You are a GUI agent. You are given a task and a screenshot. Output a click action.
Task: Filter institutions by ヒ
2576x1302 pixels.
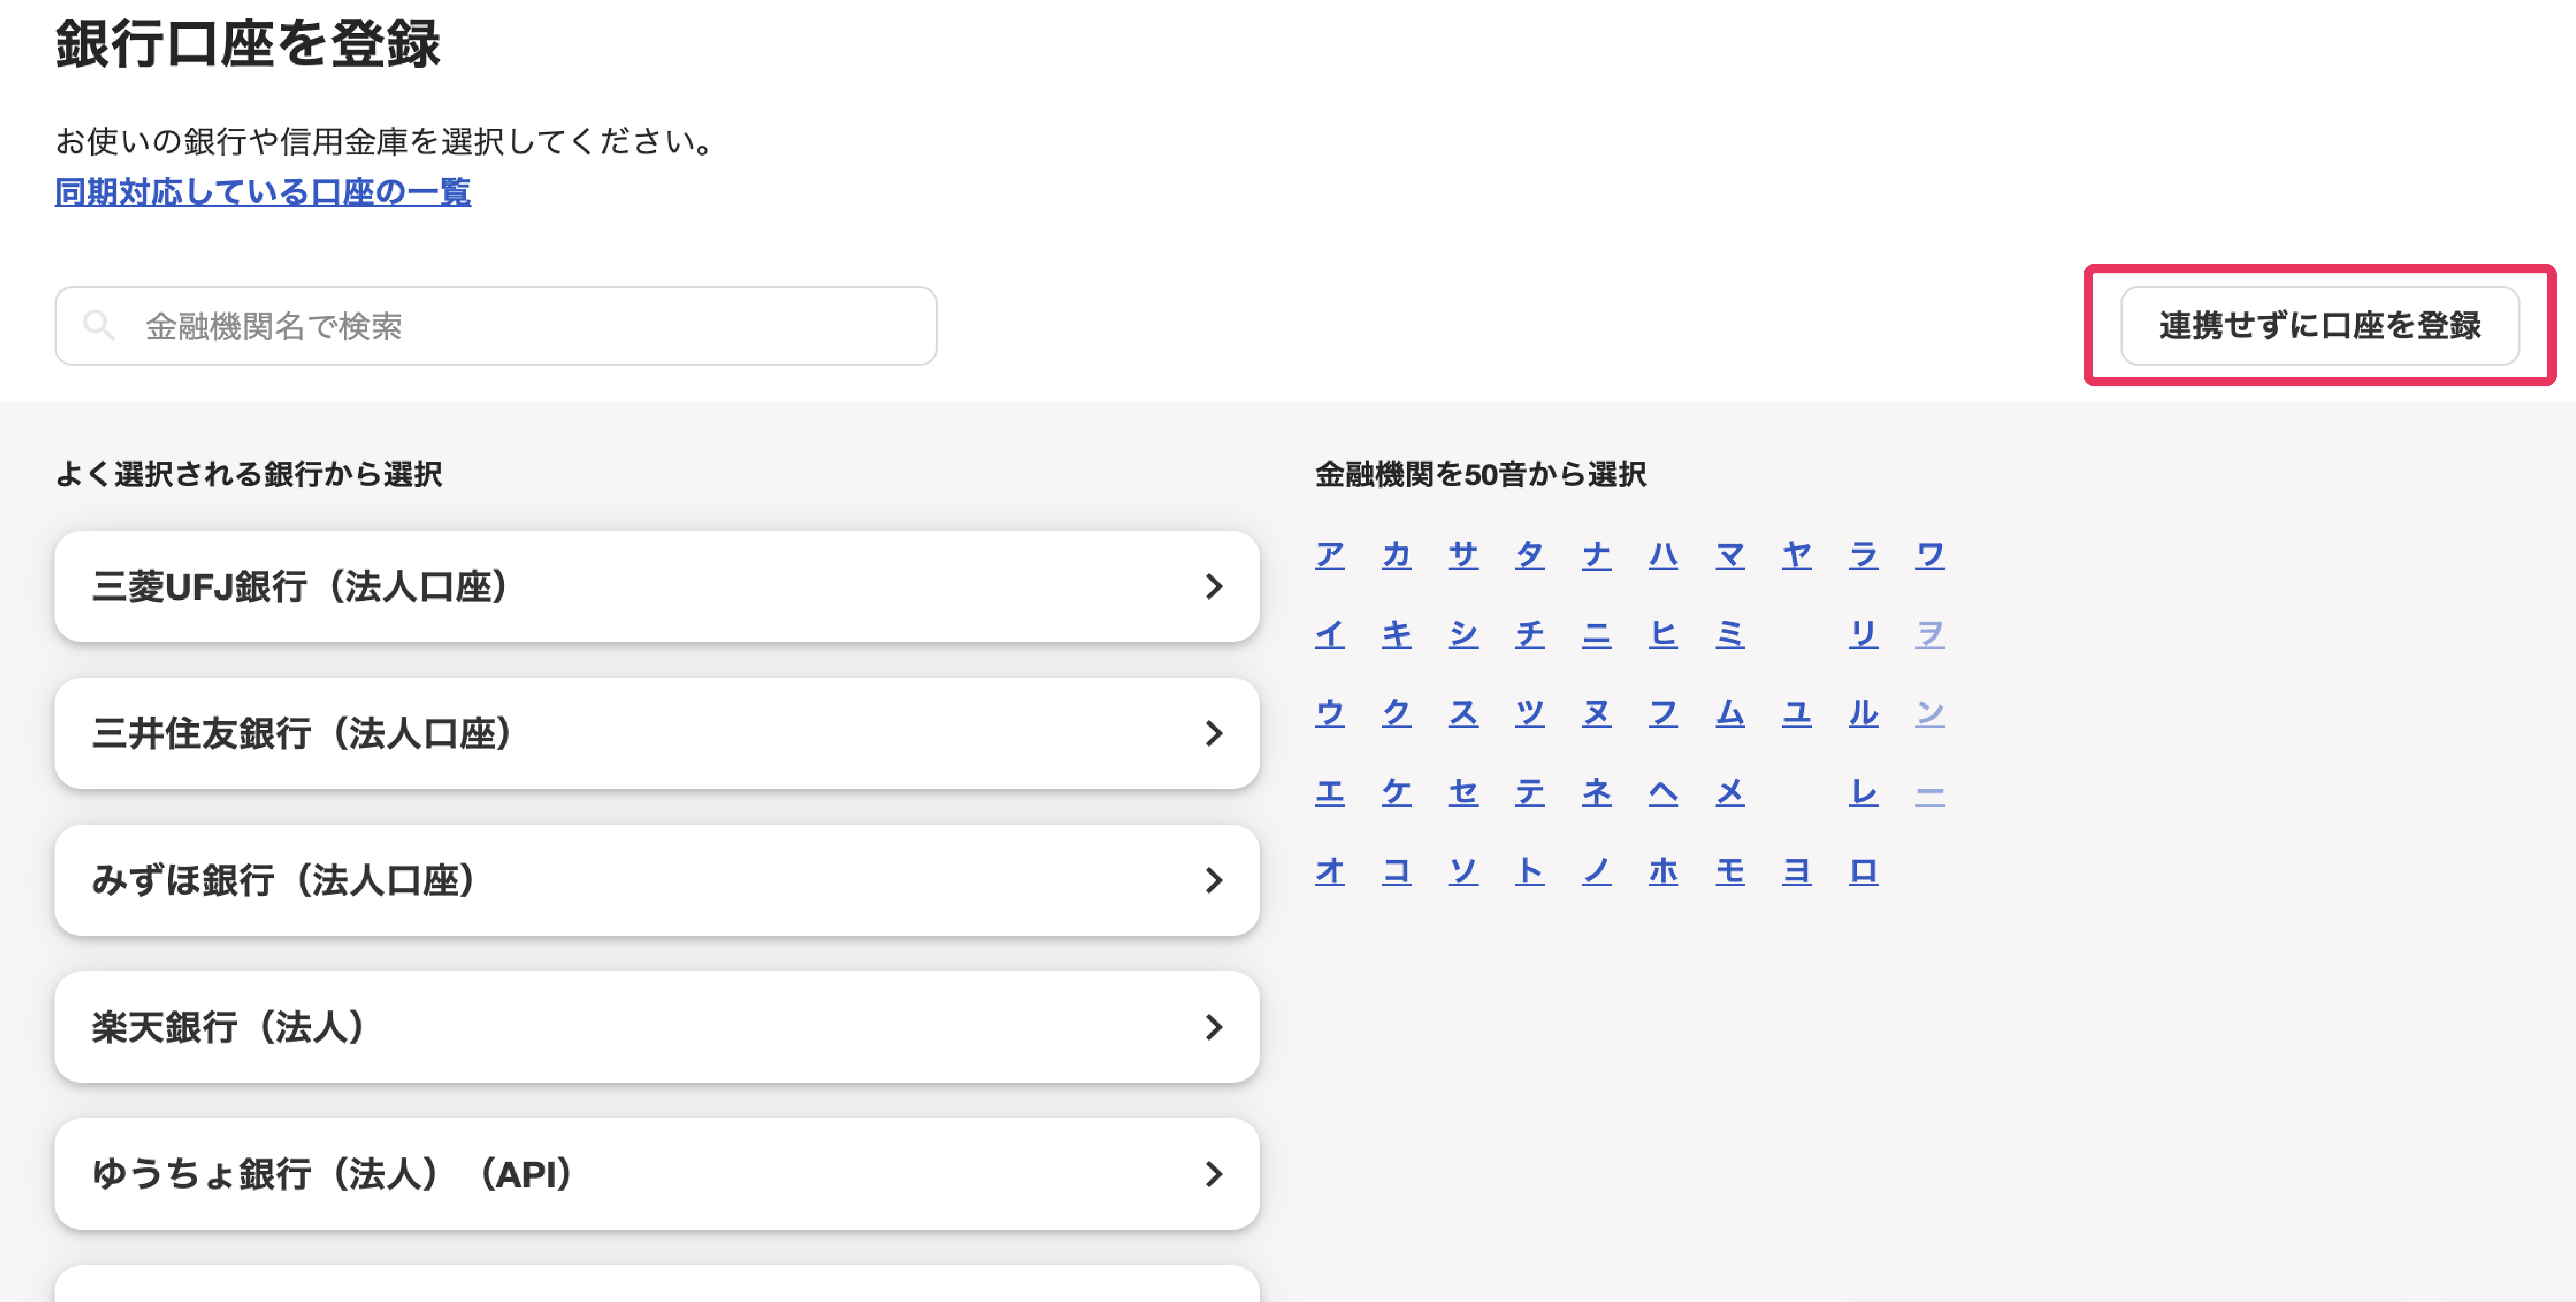click(1664, 634)
